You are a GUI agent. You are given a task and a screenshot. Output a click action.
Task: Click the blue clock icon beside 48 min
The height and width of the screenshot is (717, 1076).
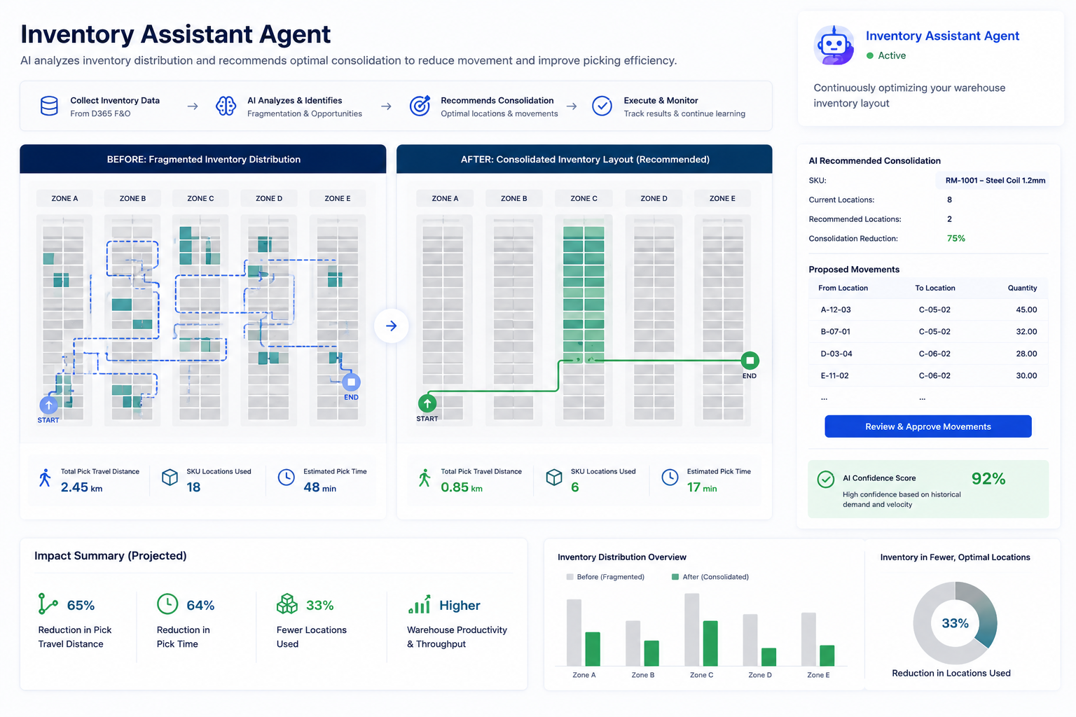[286, 478]
